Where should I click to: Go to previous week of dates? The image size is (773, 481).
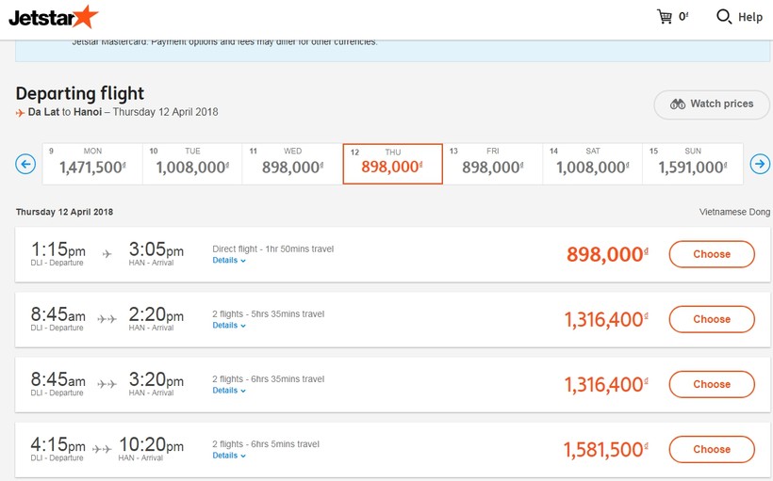pyautogui.click(x=25, y=164)
